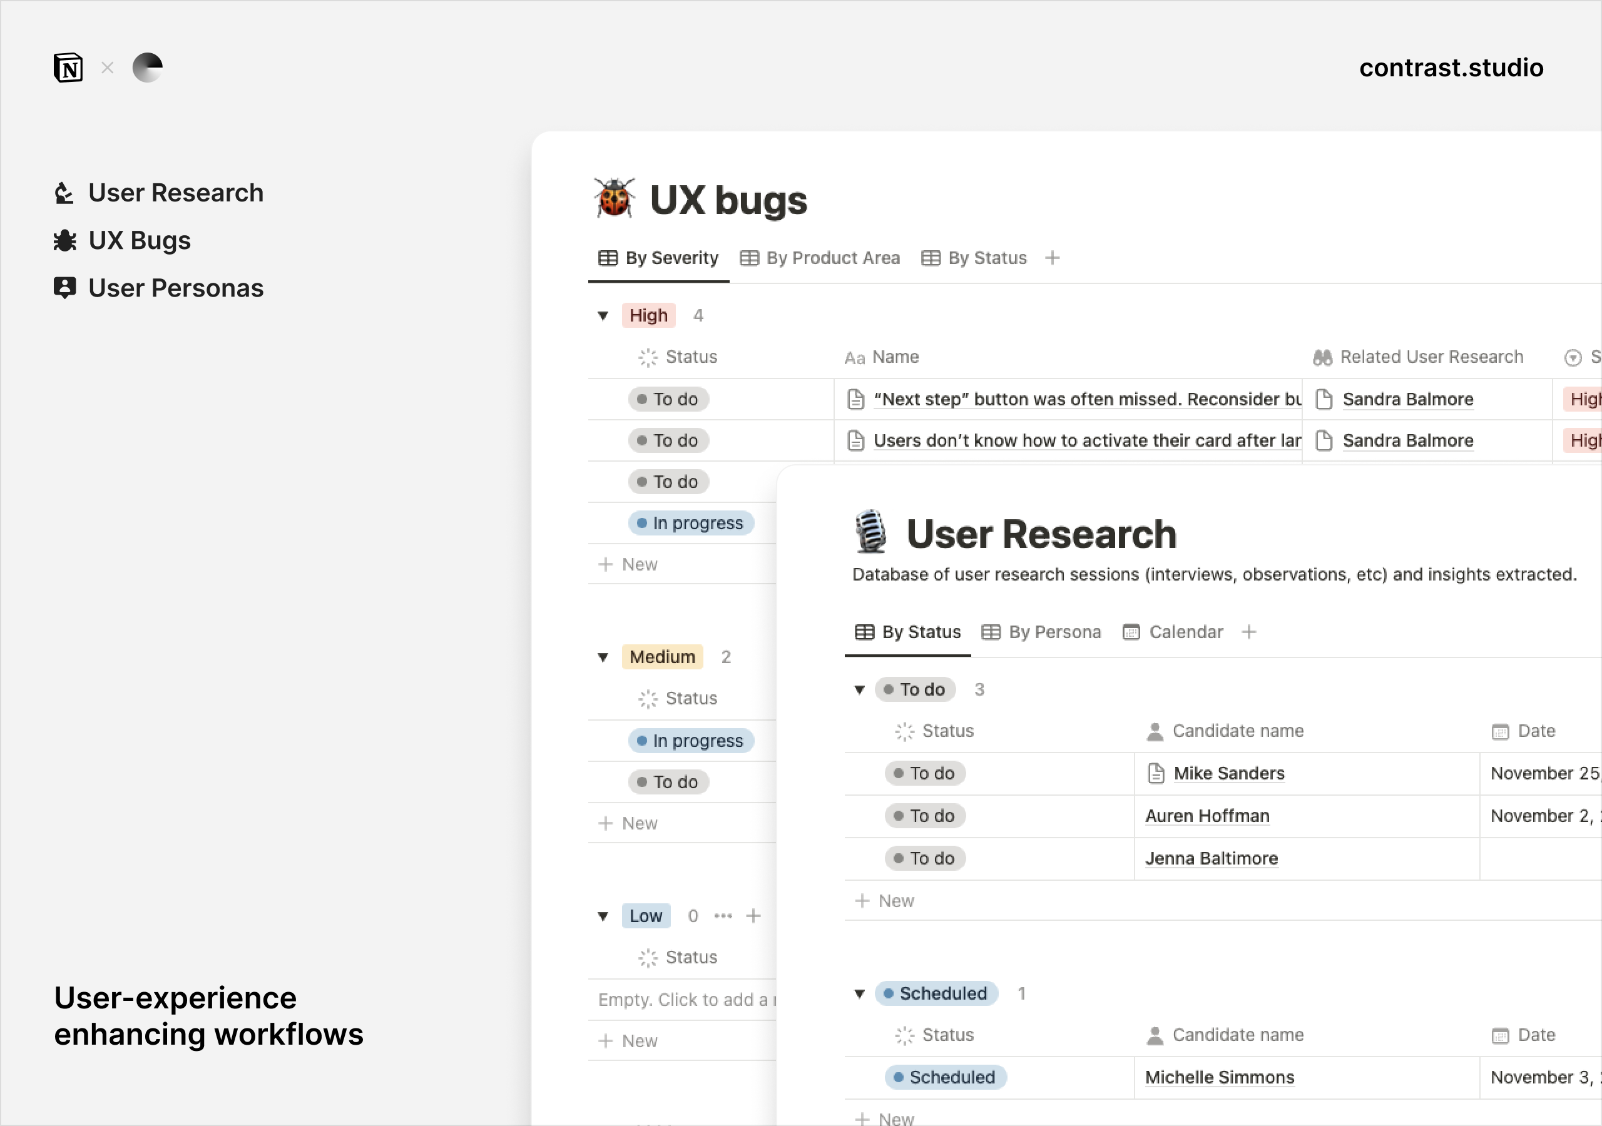Click the Low severity tag label

(645, 916)
